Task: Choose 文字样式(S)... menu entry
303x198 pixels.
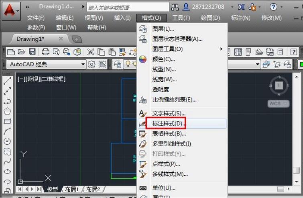Action: 182,113
